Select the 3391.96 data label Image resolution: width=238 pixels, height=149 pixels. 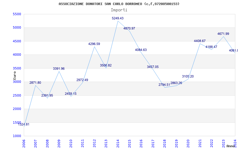tap(59, 69)
